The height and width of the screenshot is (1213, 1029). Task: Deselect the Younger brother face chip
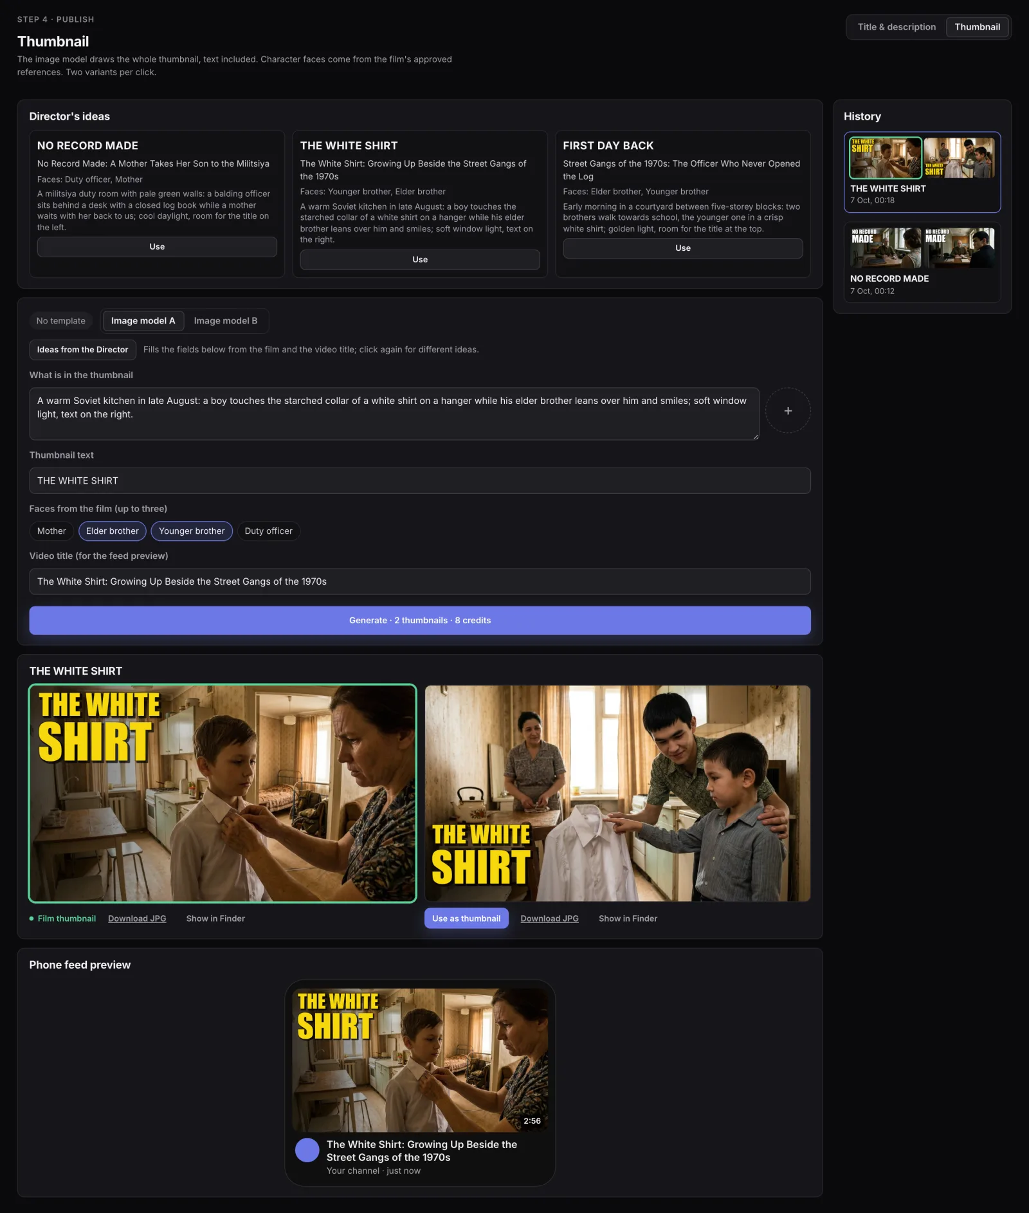point(192,531)
